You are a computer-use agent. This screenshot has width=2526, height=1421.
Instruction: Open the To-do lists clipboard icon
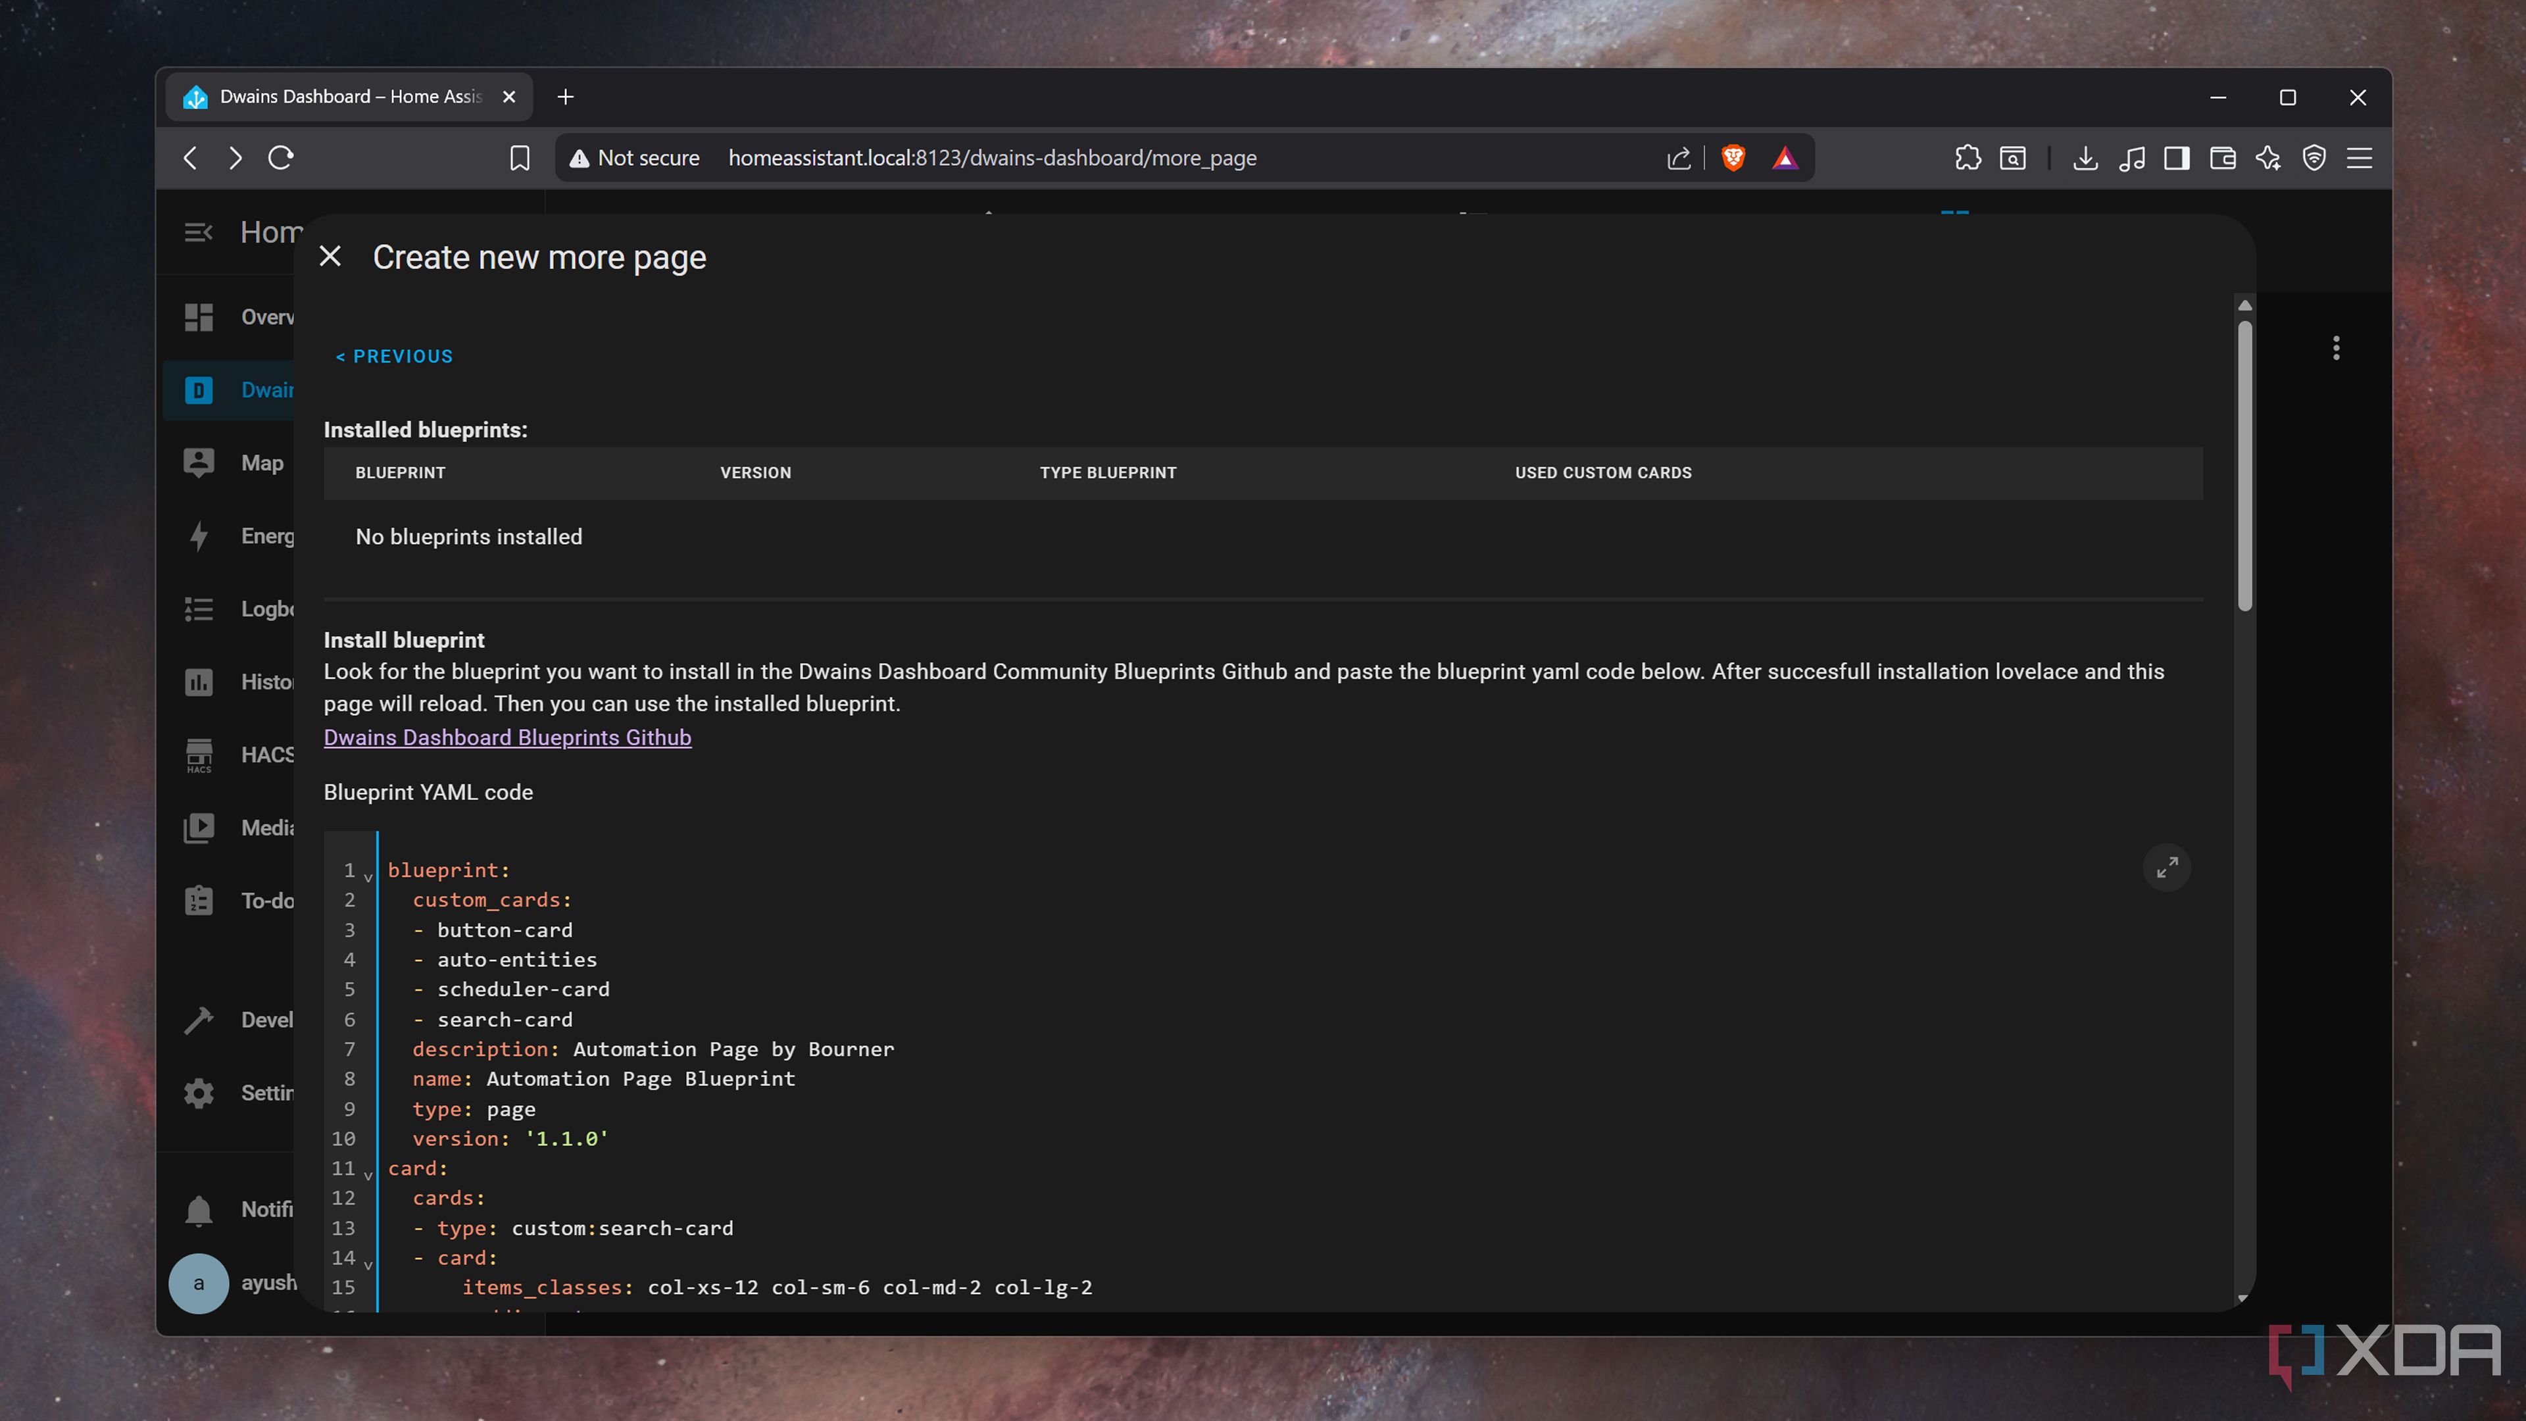point(199,900)
